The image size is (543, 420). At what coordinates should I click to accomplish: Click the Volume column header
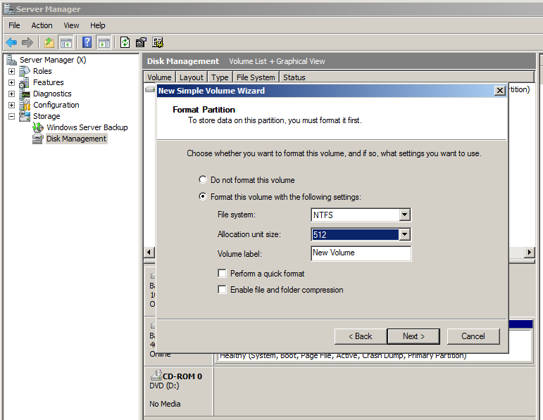[x=159, y=77]
